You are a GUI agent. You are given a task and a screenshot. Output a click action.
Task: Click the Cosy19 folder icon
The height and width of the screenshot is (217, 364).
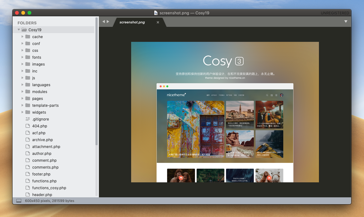point(24,30)
